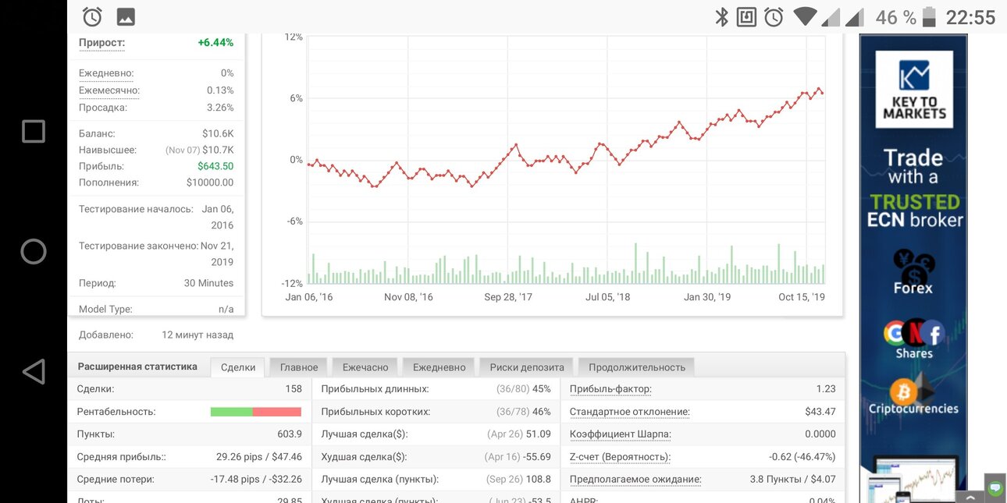The height and width of the screenshot is (503, 1007).
Task: Click the (Apr 16) -55.69 worst trade value
Action: 518,457
